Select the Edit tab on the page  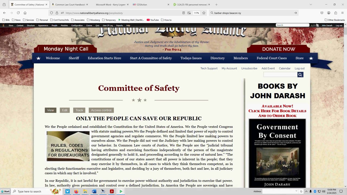pos(65,110)
